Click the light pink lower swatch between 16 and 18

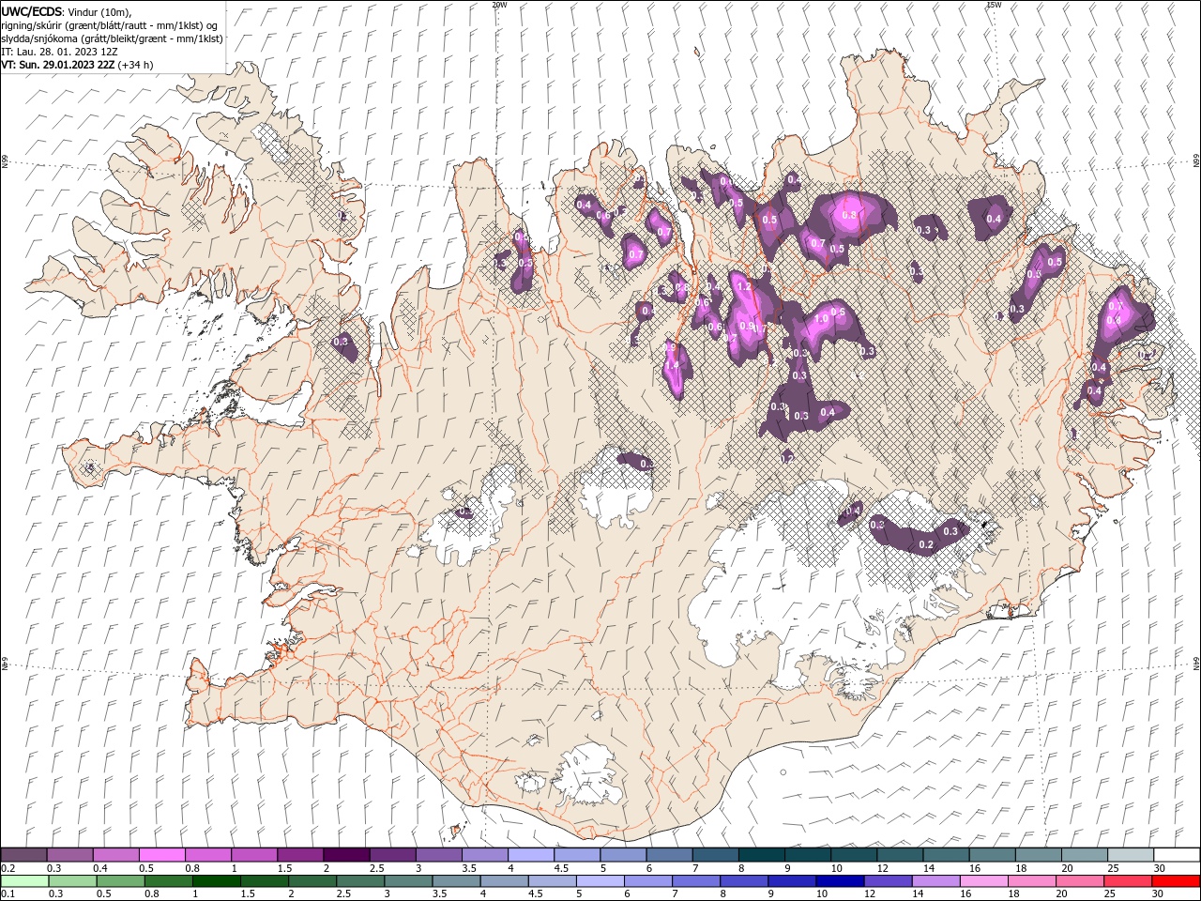point(983,881)
